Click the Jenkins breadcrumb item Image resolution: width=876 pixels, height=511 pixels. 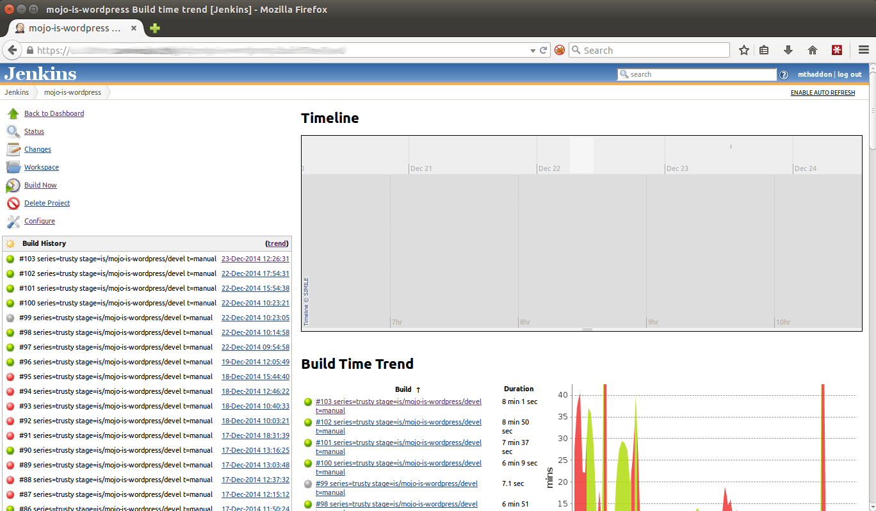(17, 92)
